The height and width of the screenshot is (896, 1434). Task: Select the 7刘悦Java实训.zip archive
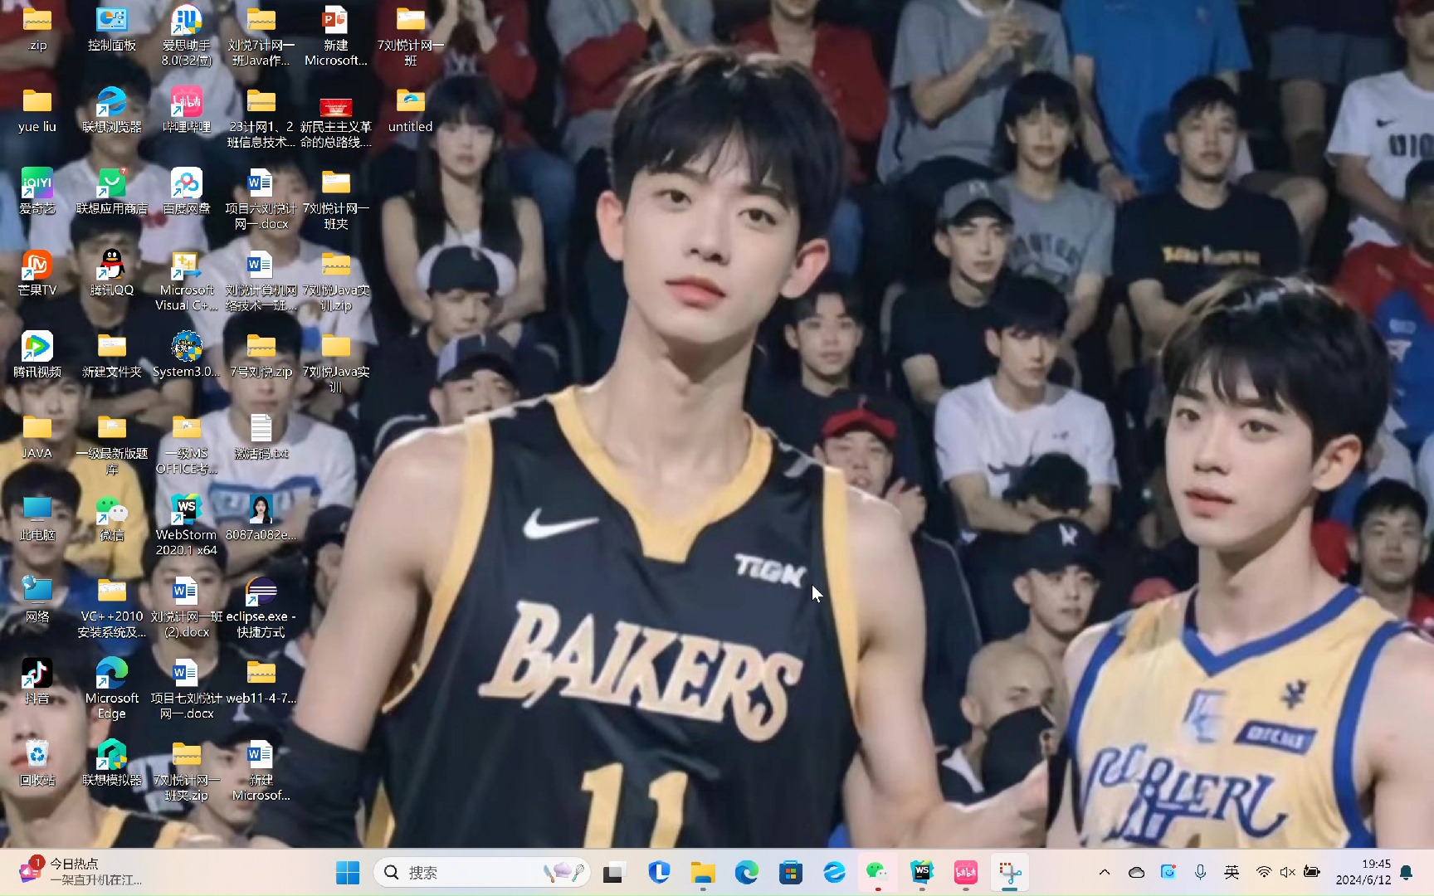coord(335,281)
